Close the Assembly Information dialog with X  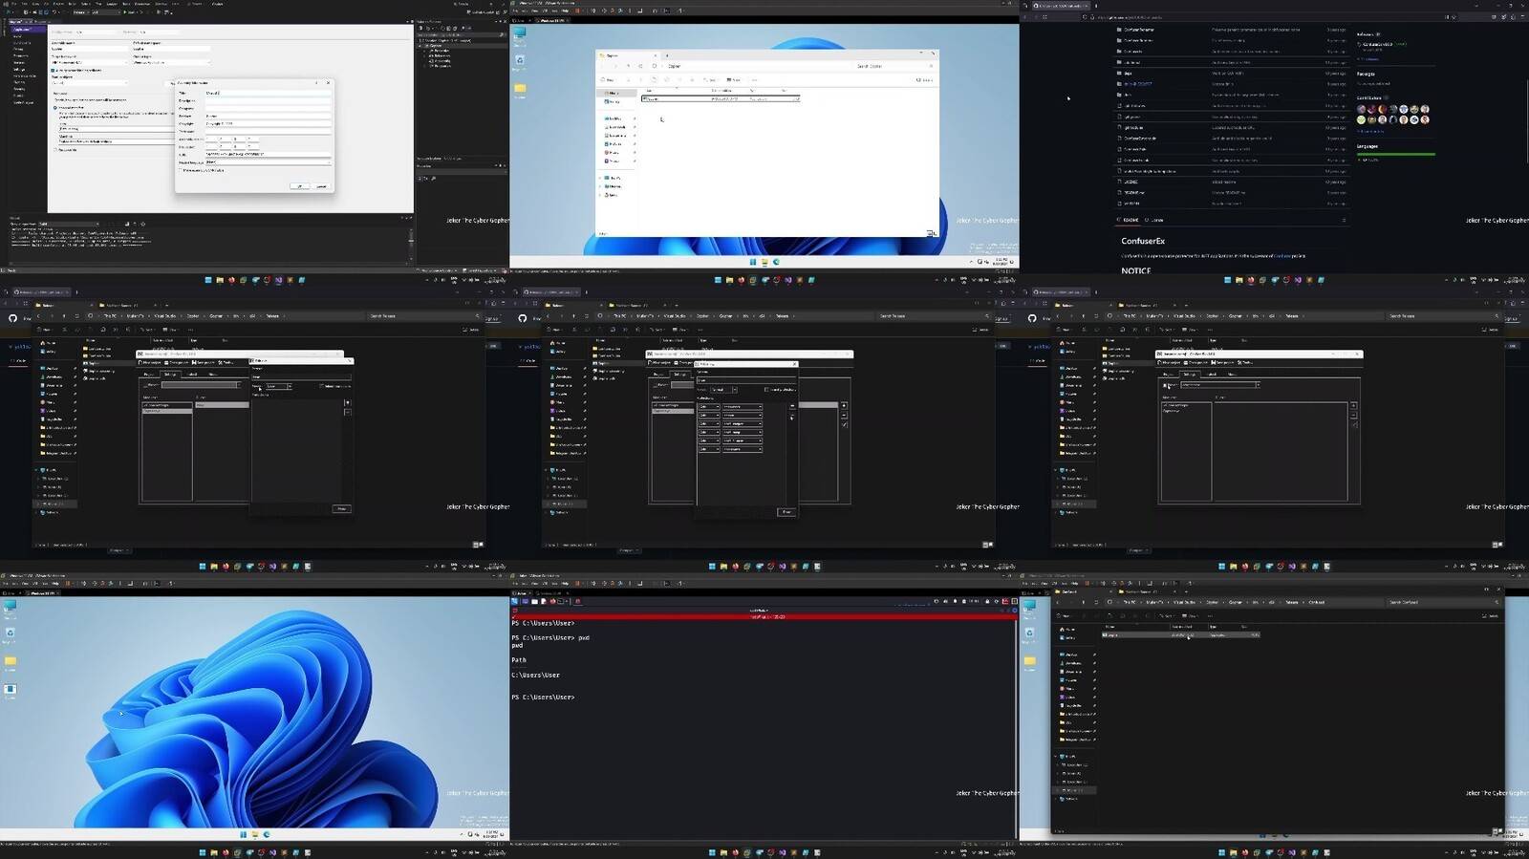pos(328,83)
